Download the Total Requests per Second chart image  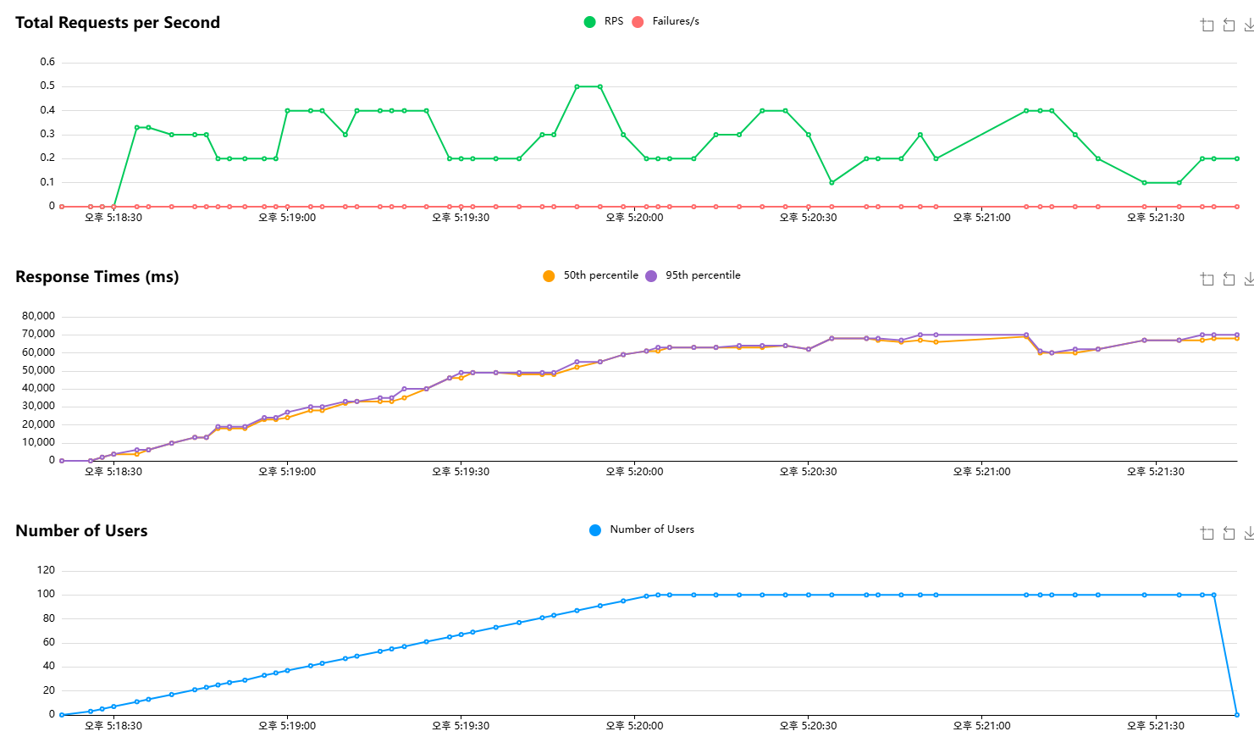pyautogui.click(x=1249, y=25)
